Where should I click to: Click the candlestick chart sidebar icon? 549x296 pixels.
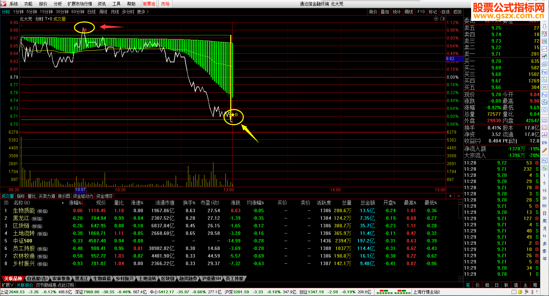545,57
